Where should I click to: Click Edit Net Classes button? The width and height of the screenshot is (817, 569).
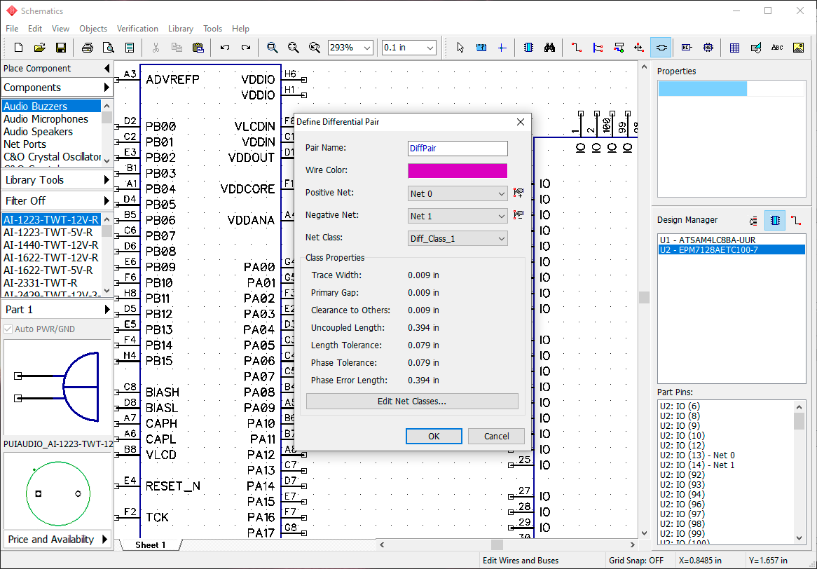click(412, 402)
